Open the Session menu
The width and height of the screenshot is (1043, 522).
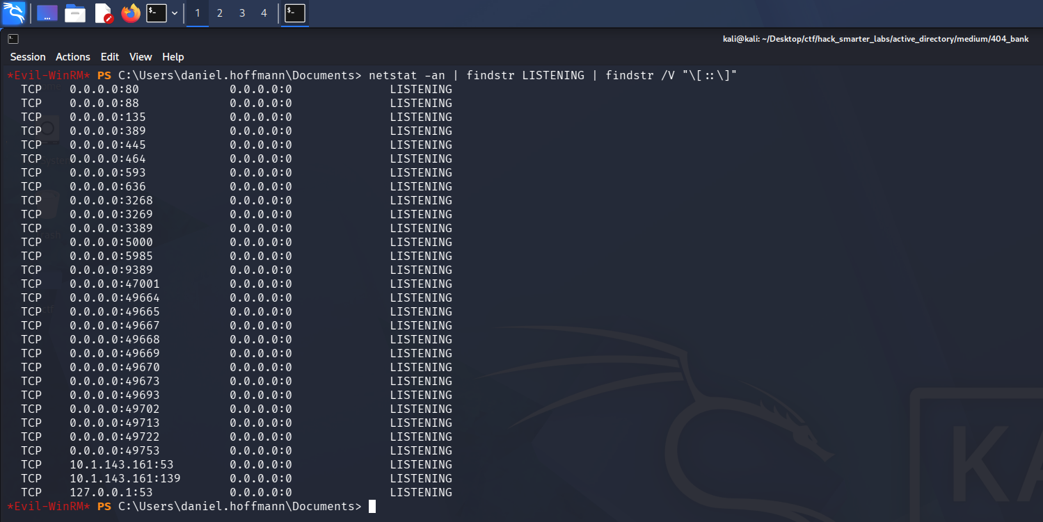coord(28,57)
